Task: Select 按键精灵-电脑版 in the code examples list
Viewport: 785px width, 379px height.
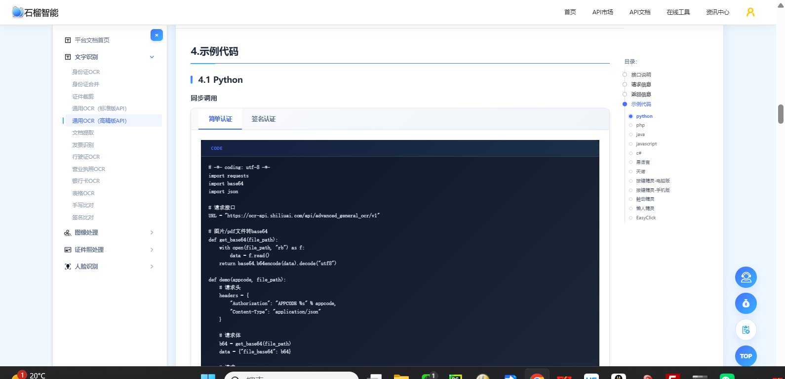Action: [x=653, y=181]
